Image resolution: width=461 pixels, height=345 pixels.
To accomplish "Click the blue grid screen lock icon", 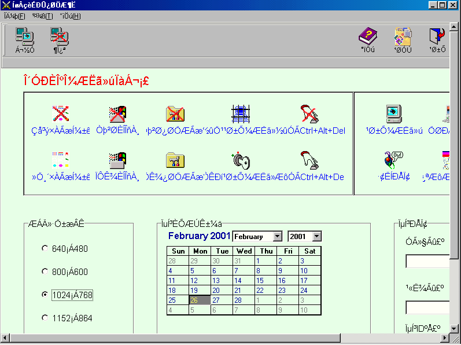I will [239, 115].
